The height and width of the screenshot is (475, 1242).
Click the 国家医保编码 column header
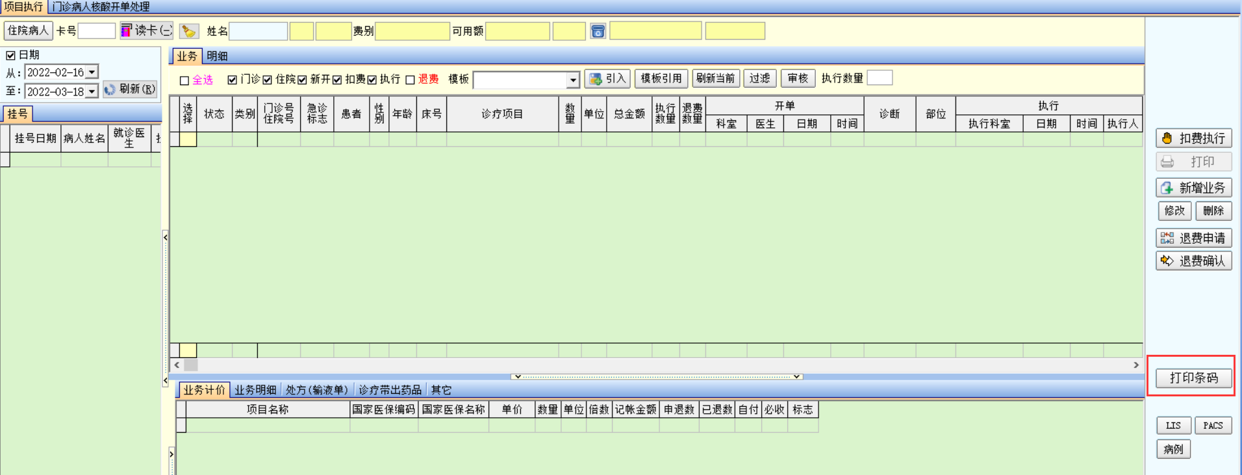tap(384, 409)
